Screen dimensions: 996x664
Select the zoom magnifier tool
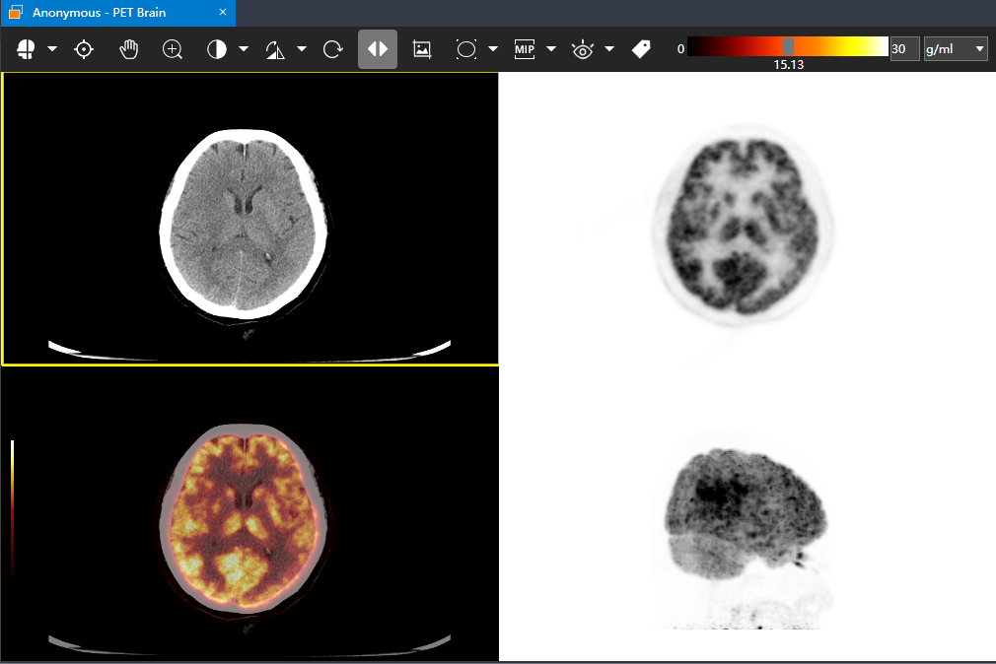pos(173,49)
